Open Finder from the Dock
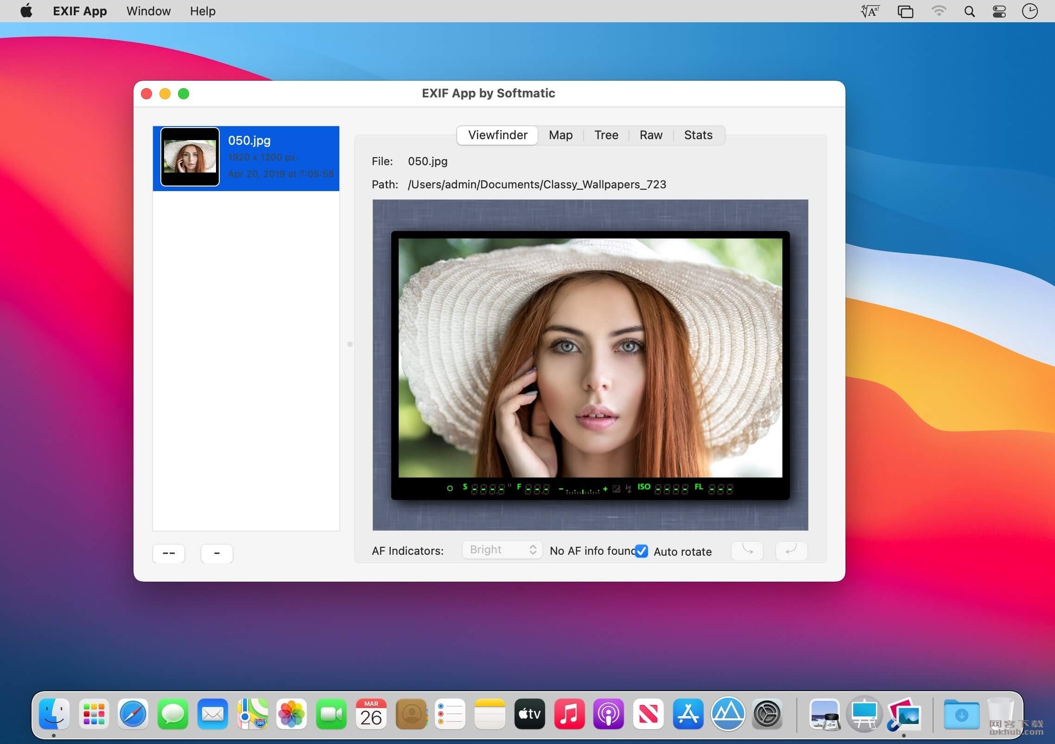 pyautogui.click(x=54, y=714)
